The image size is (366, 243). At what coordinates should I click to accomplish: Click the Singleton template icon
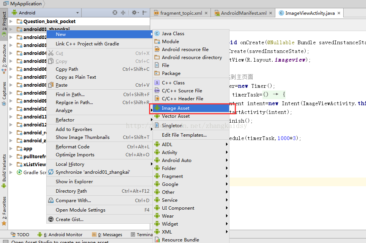click(x=157, y=125)
